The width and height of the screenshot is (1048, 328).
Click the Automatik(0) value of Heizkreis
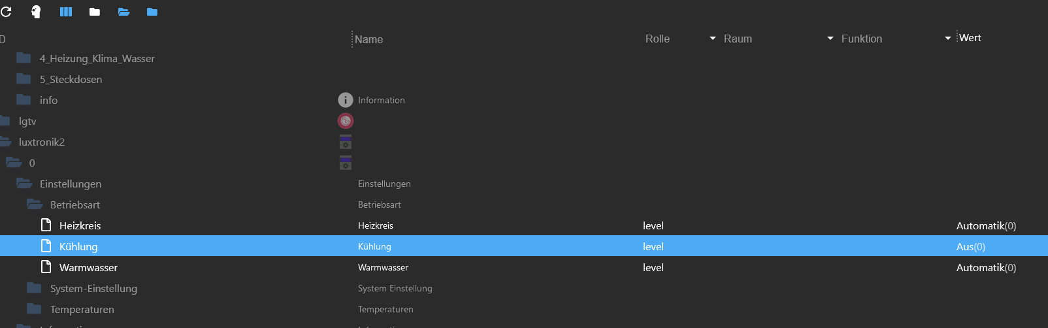point(985,225)
